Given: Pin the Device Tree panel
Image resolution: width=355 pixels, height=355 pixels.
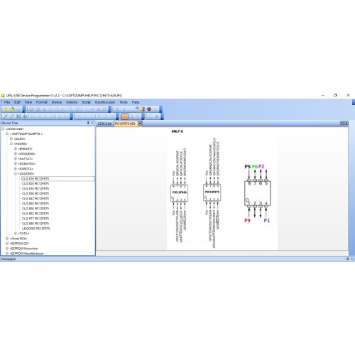Looking at the screenshot, I should tap(88, 123).
